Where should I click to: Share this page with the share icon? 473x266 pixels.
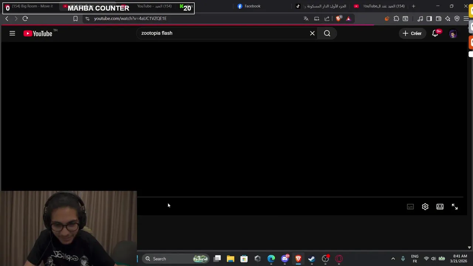[327, 18]
